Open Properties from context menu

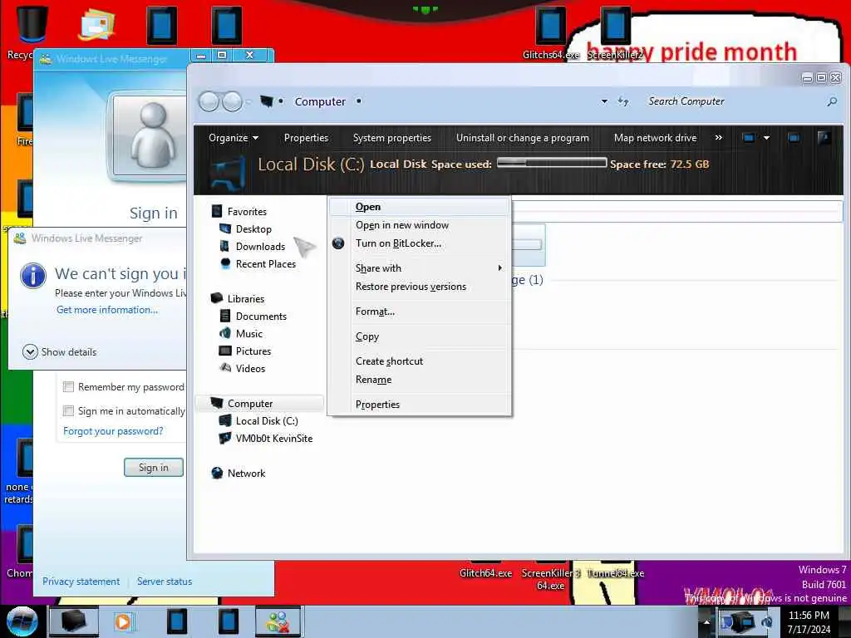(420, 405)
